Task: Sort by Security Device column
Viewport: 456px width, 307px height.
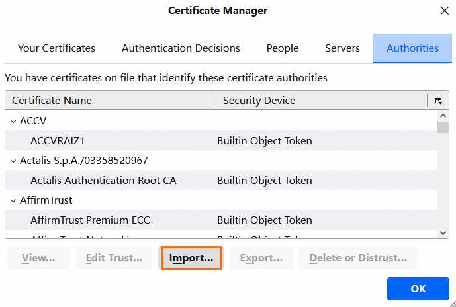Action: 321,101
